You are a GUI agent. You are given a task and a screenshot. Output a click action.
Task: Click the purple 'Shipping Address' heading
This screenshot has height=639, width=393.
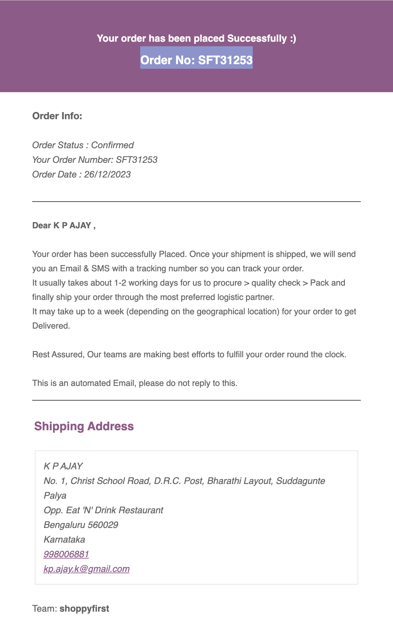tap(84, 426)
